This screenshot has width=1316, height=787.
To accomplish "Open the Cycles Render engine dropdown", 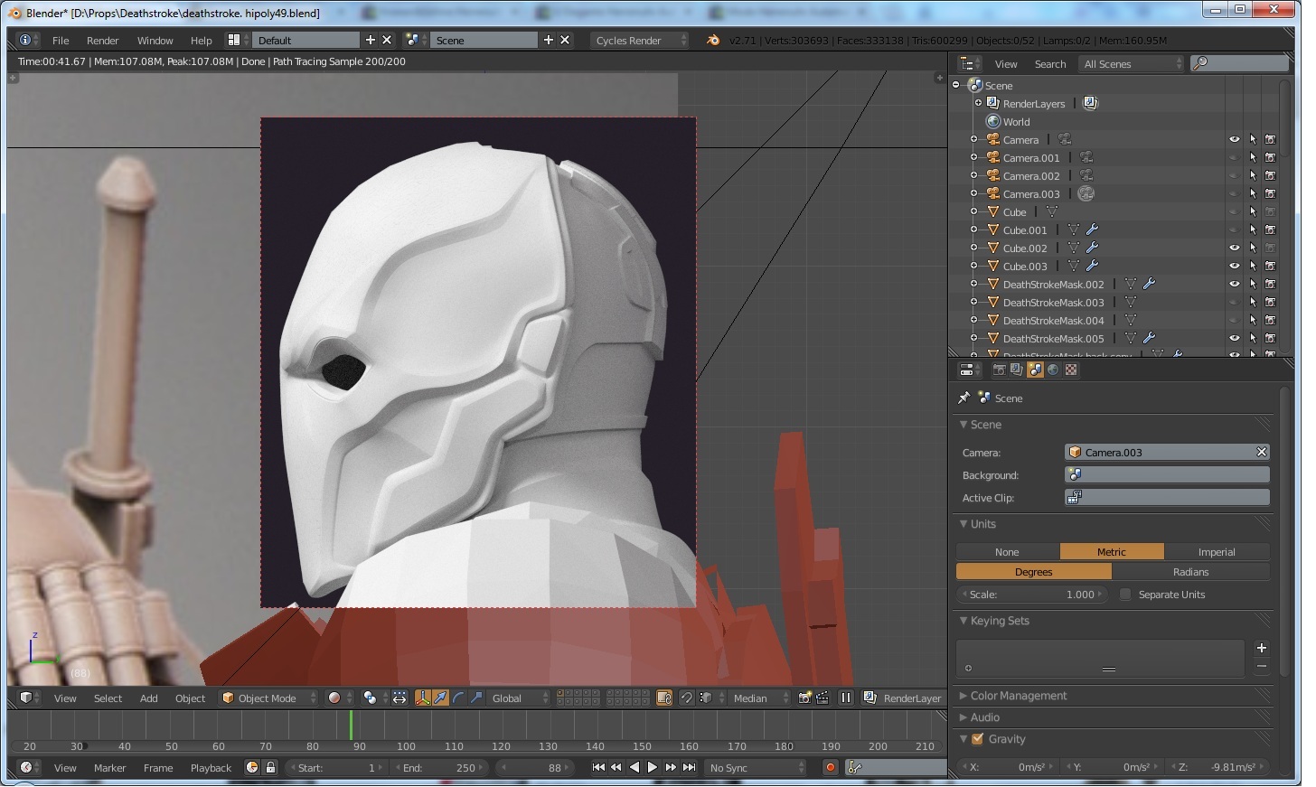I will [x=639, y=40].
